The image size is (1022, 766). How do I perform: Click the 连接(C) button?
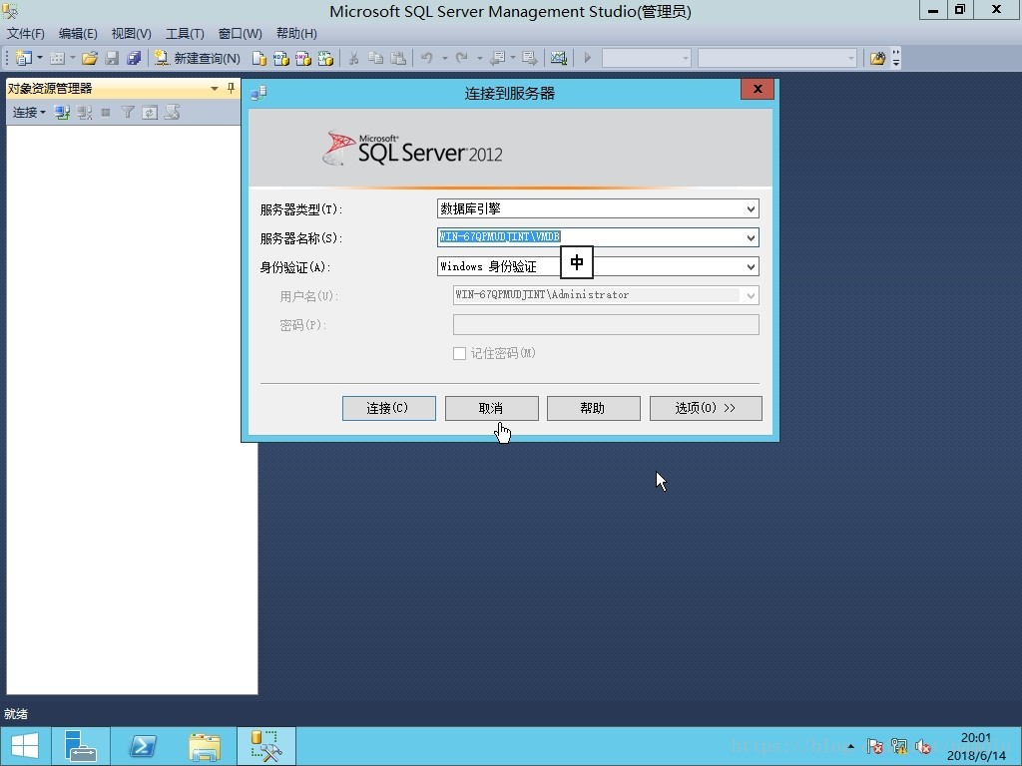tap(388, 408)
